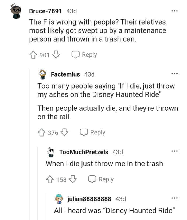
Task: Visit the julian88888888 username link
Action: (x=89, y=199)
